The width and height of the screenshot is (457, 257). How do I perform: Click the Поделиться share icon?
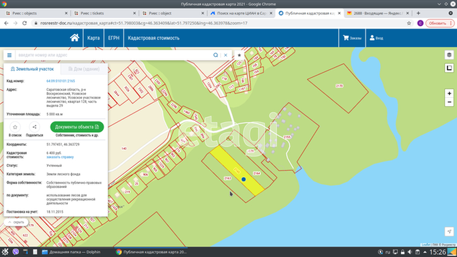pos(34,127)
